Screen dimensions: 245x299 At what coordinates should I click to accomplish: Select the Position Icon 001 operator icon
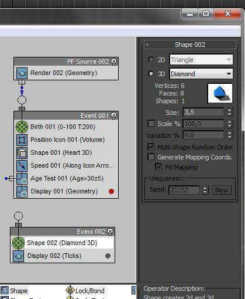(x=22, y=140)
